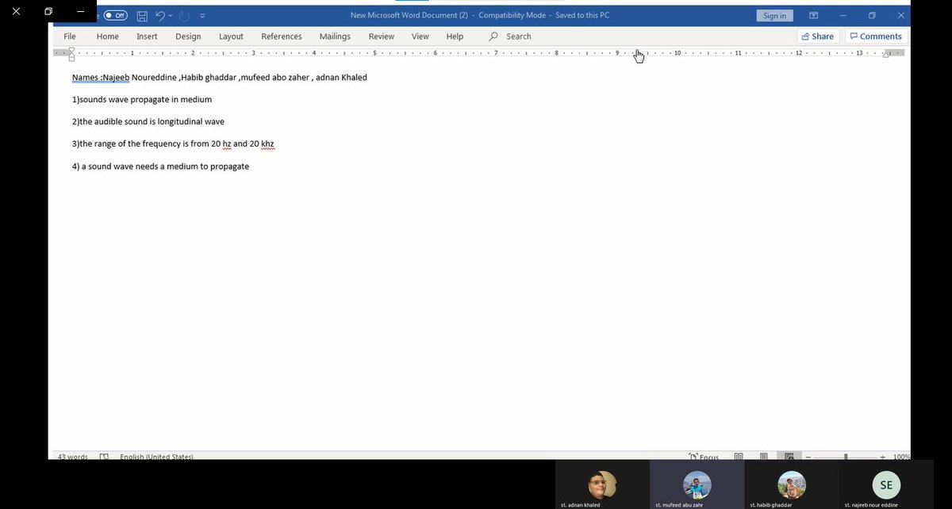The height and width of the screenshot is (509, 952).
Task: Click the word count in status bar
Action: (73, 457)
